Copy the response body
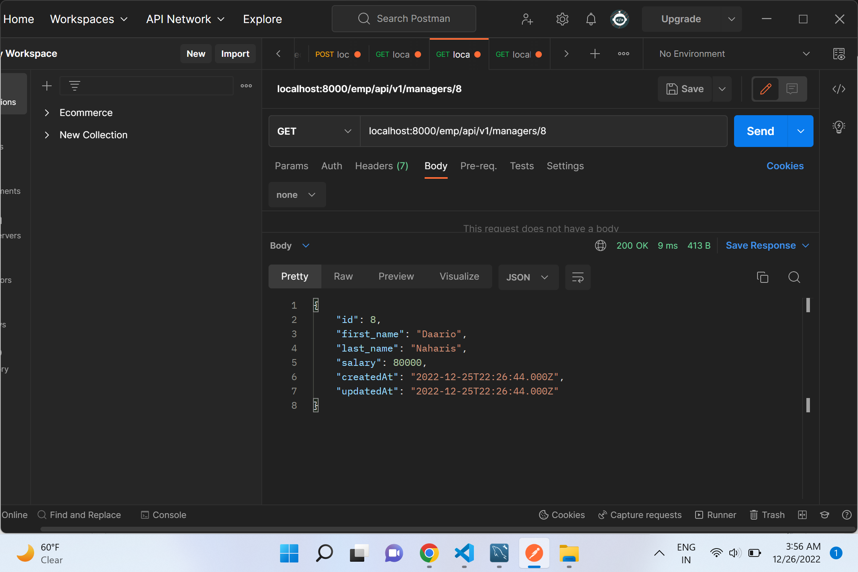The image size is (858, 572). [x=762, y=277]
